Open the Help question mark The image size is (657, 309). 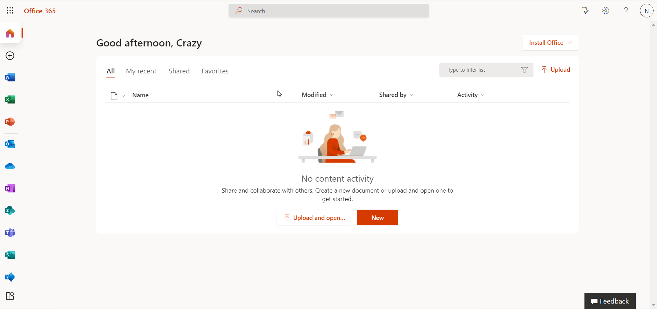(x=626, y=11)
